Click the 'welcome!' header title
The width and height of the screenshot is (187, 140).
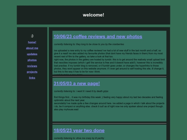pos(93,15)
